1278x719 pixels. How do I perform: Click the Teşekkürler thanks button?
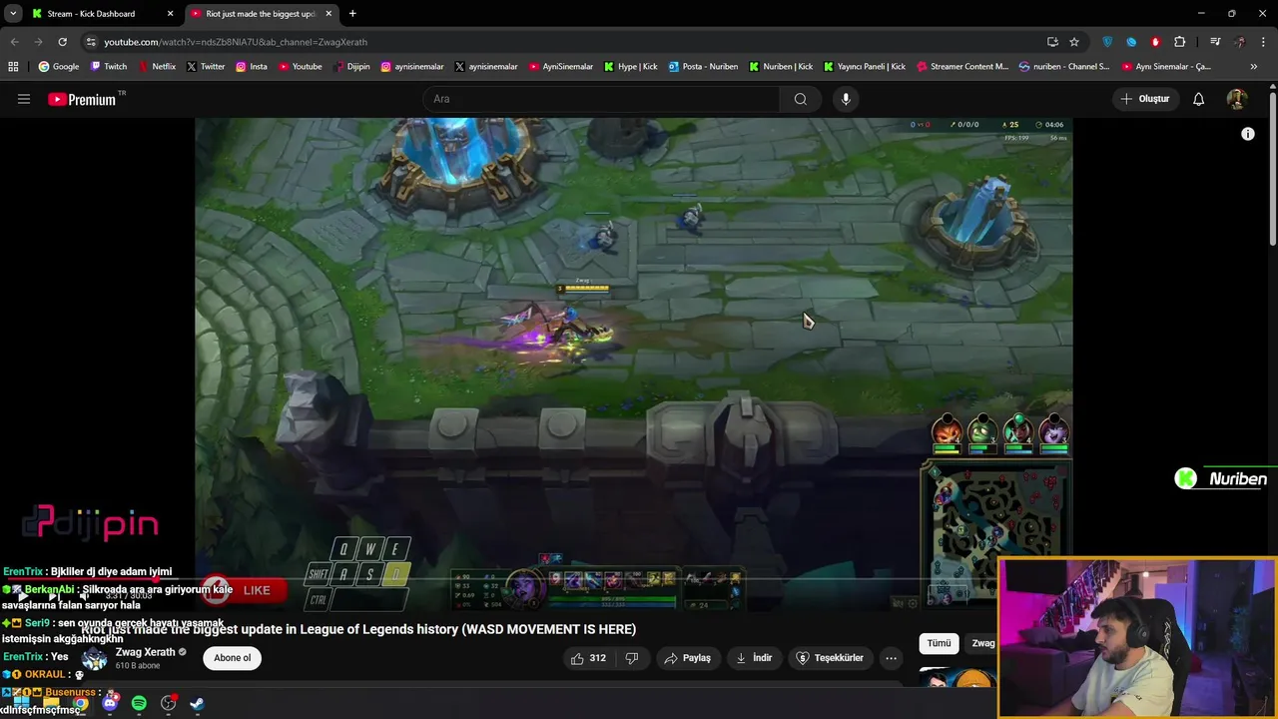click(x=829, y=658)
